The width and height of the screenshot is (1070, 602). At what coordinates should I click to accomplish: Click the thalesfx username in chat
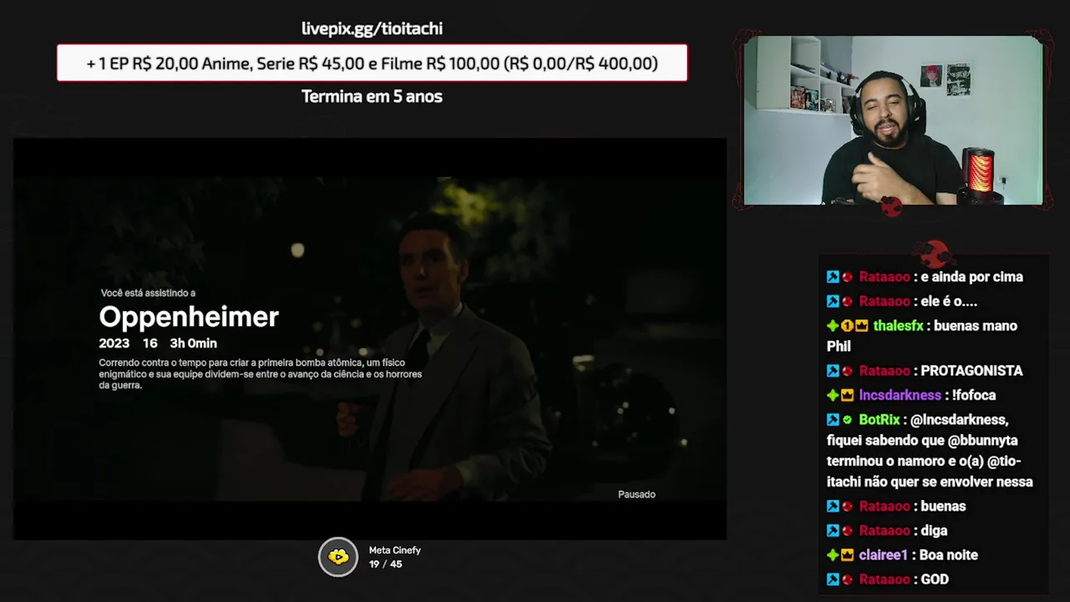click(x=898, y=325)
